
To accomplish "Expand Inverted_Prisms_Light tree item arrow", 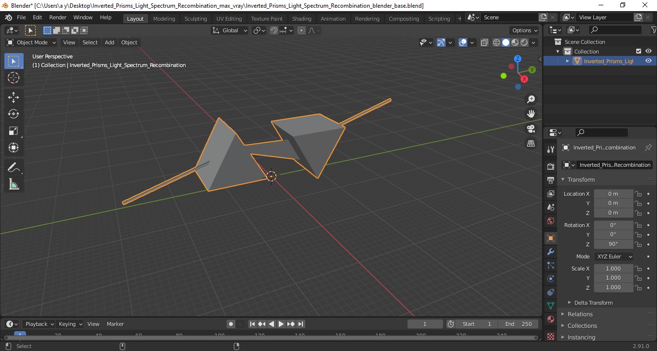I will 568,61.
